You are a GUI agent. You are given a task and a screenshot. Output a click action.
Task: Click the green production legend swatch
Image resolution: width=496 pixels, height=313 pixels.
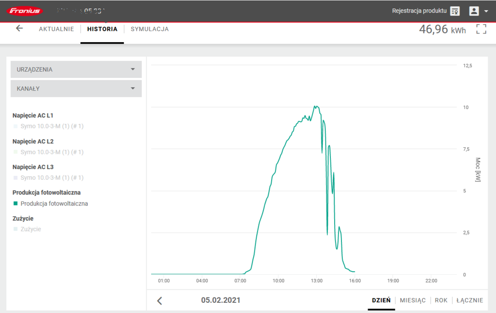click(x=16, y=204)
